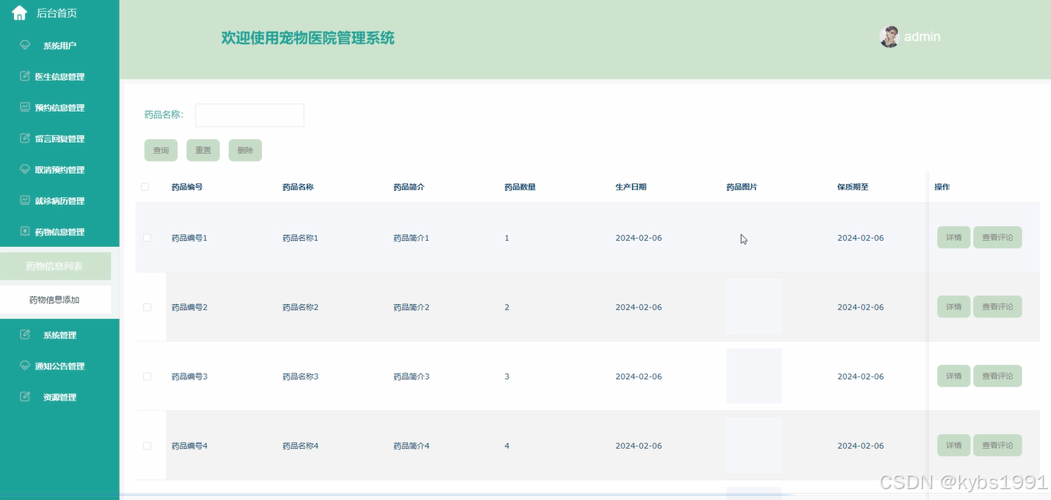Click the 药品数量 column header

click(x=520, y=187)
